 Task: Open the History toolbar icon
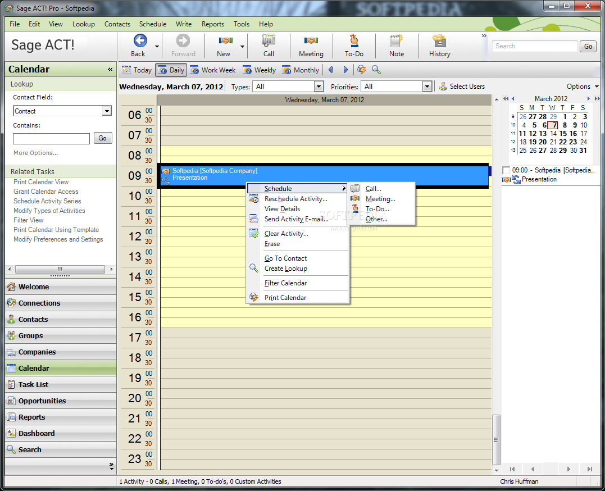[x=439, y=40]
